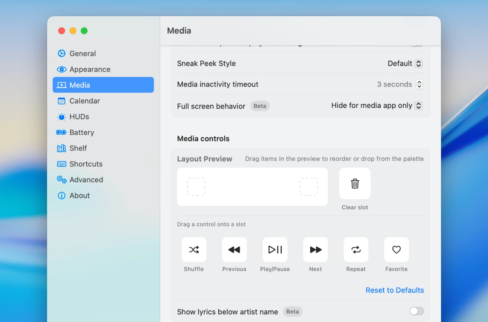Open the Sneak Peek Style dropdown
Image resolution: width=488 pixels, height=322 pixels.
[418, 63]
